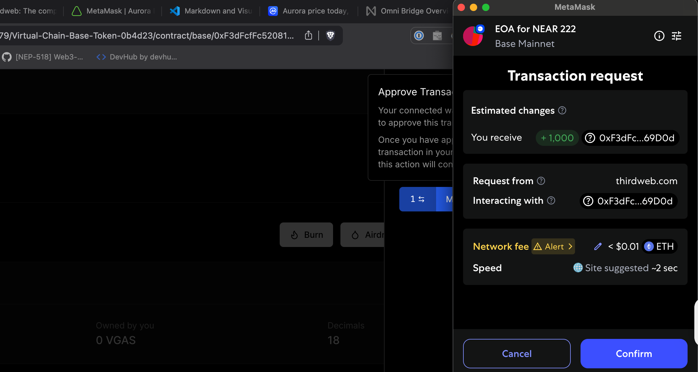The image size is (698, 372).
Task: Click the ETH token icon in the fee row
Action: coord(648,246)
